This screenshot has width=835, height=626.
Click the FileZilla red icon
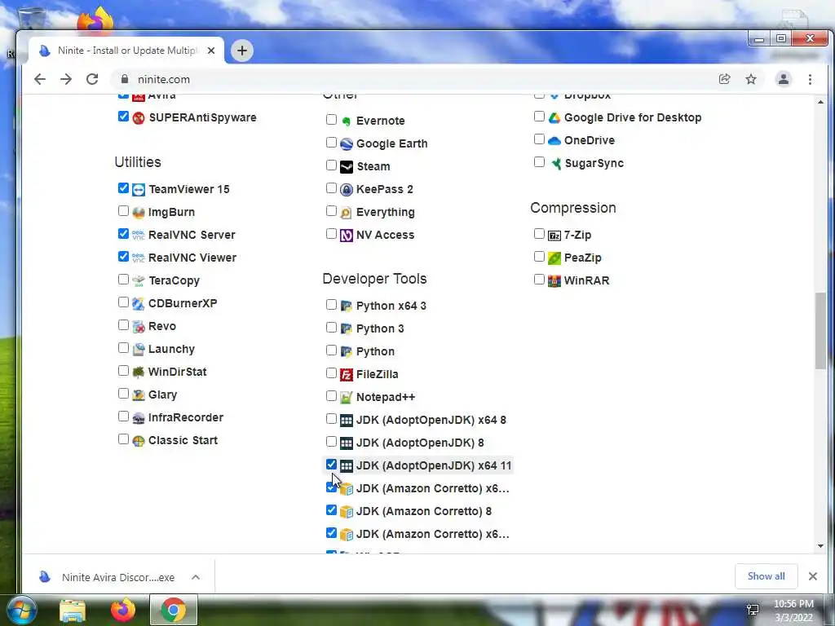tap(346, 375)
